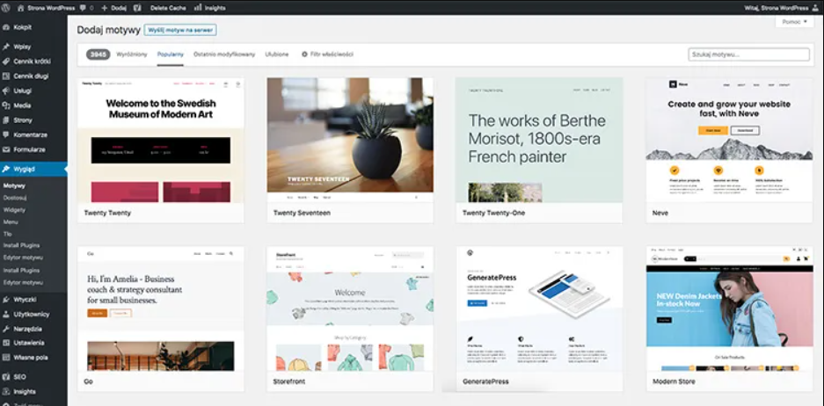Open the Własne pola grid icon
Screen dimensions: 824x406
pyautogui.click(x=6, y=358)
